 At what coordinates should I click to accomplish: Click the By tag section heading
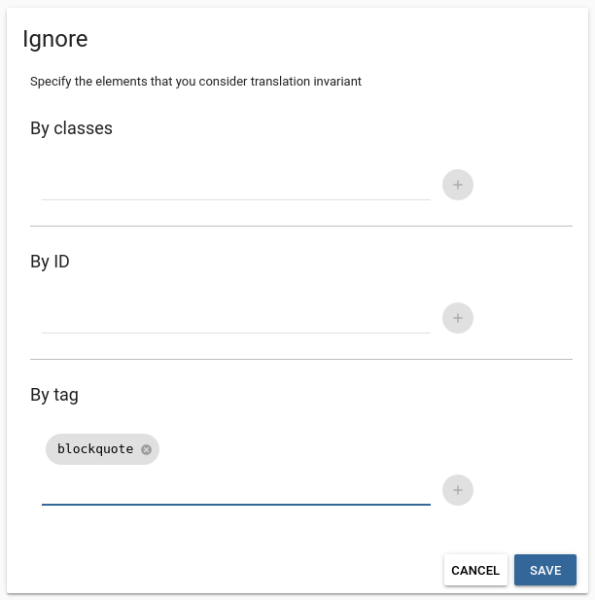coord(54,395)
